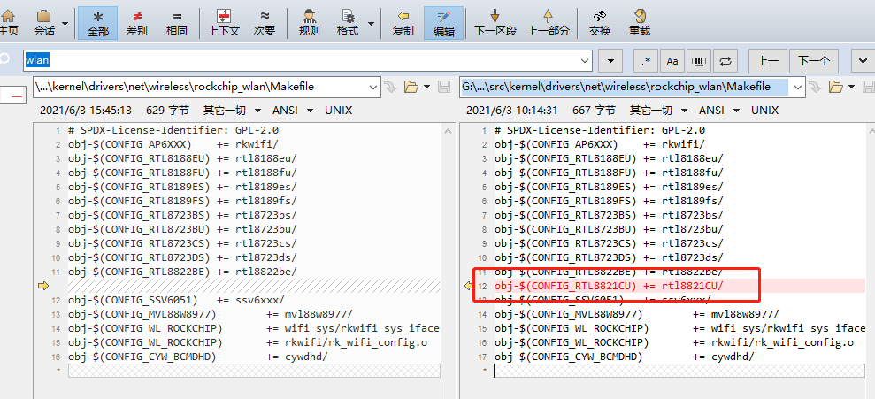Expand the right file path history dropdown
The height and width of the screenshot is (399, 875).
(x=799, y=87)
